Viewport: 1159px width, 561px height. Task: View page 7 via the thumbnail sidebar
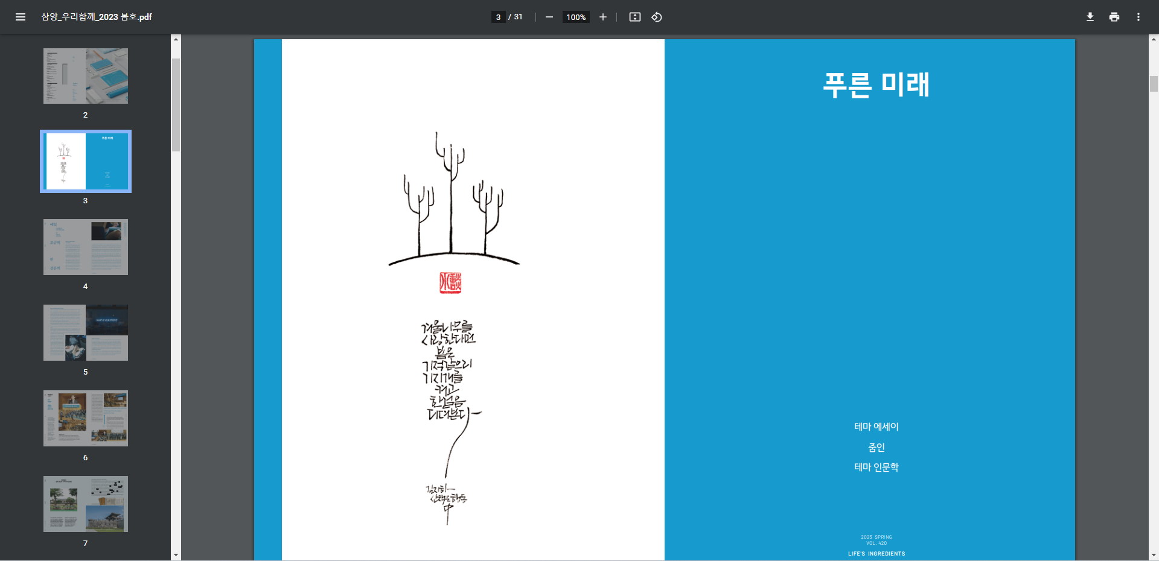click(85, 504)
